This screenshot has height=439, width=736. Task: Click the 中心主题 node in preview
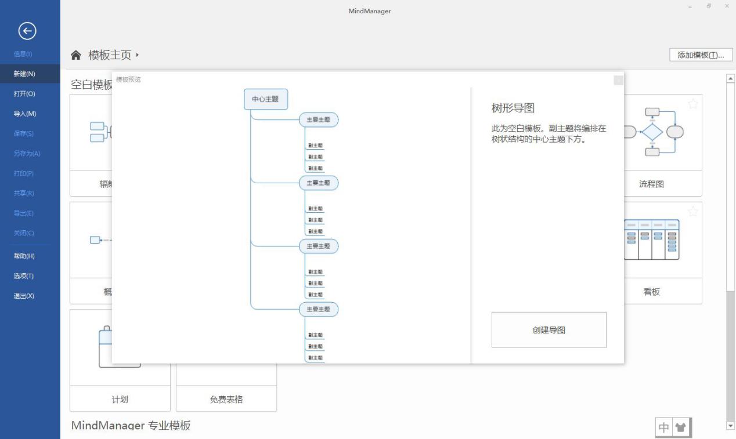[x=265, y=99]
